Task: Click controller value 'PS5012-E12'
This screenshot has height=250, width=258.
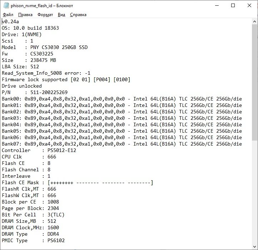Action: [62, 150]
